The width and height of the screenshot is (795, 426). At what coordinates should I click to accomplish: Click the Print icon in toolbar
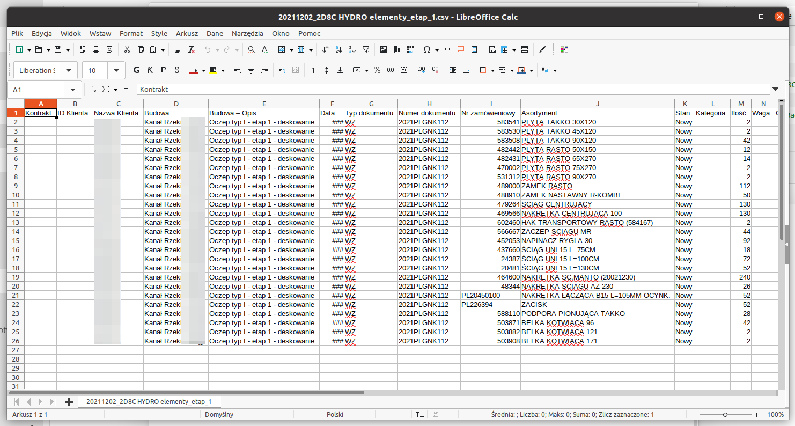96,49
